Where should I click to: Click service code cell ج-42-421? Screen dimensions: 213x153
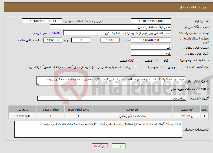point(187,116)
